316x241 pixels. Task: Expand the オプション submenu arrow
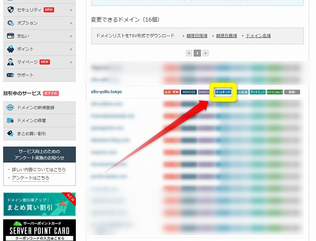(x=71, y=23)
